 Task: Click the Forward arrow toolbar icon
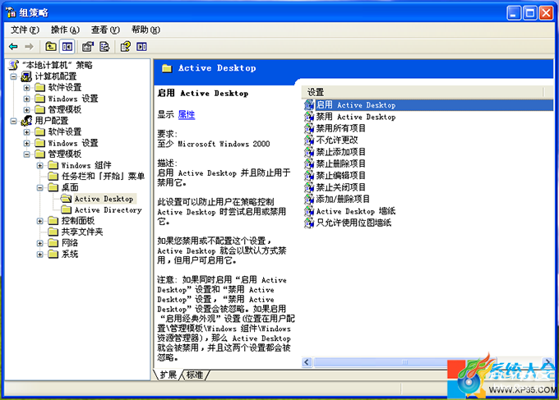coord(29,46)
